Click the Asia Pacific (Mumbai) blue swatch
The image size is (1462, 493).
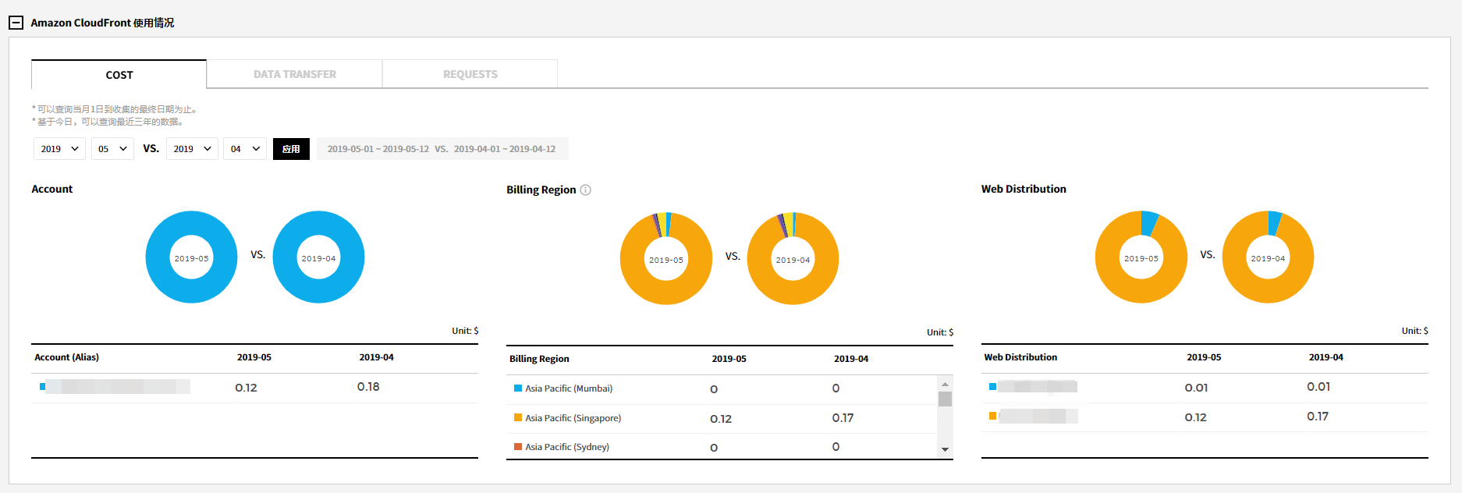pos(518,388)
